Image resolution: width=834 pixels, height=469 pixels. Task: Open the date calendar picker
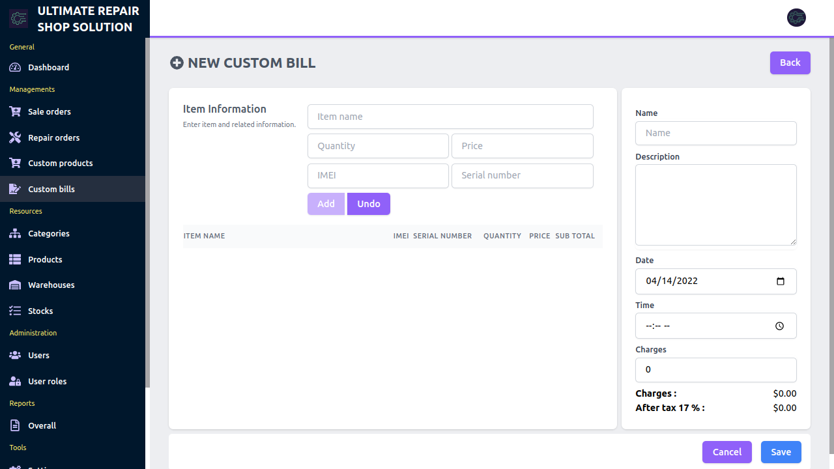point(781,281)
